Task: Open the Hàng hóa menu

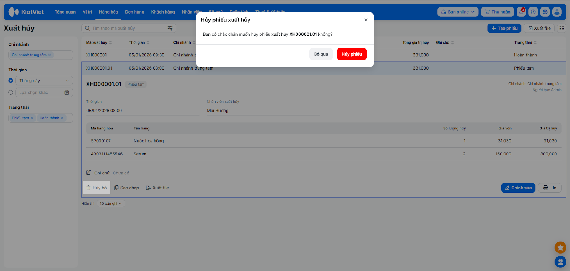Action: (108, 12)
